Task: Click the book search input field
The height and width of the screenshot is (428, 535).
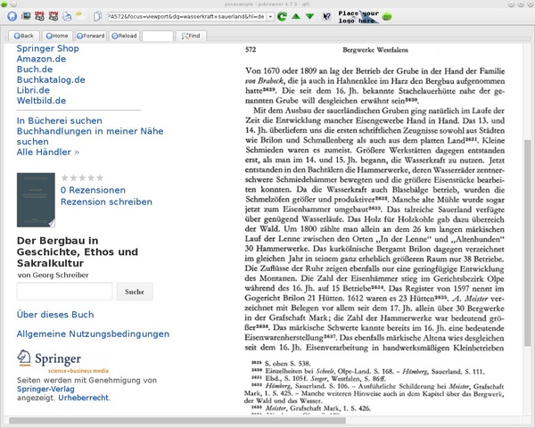Action: 64,292
